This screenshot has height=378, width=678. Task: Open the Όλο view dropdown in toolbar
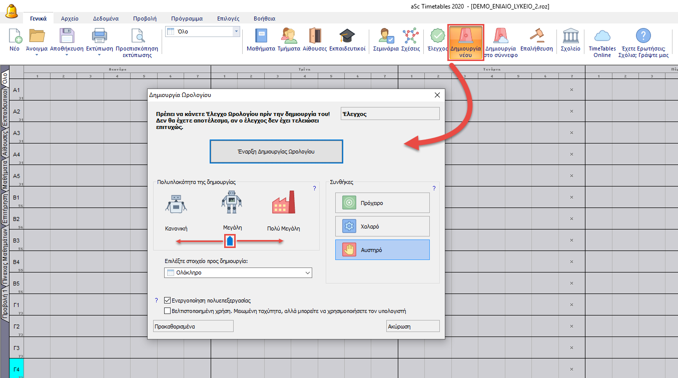tap(236, 31)
